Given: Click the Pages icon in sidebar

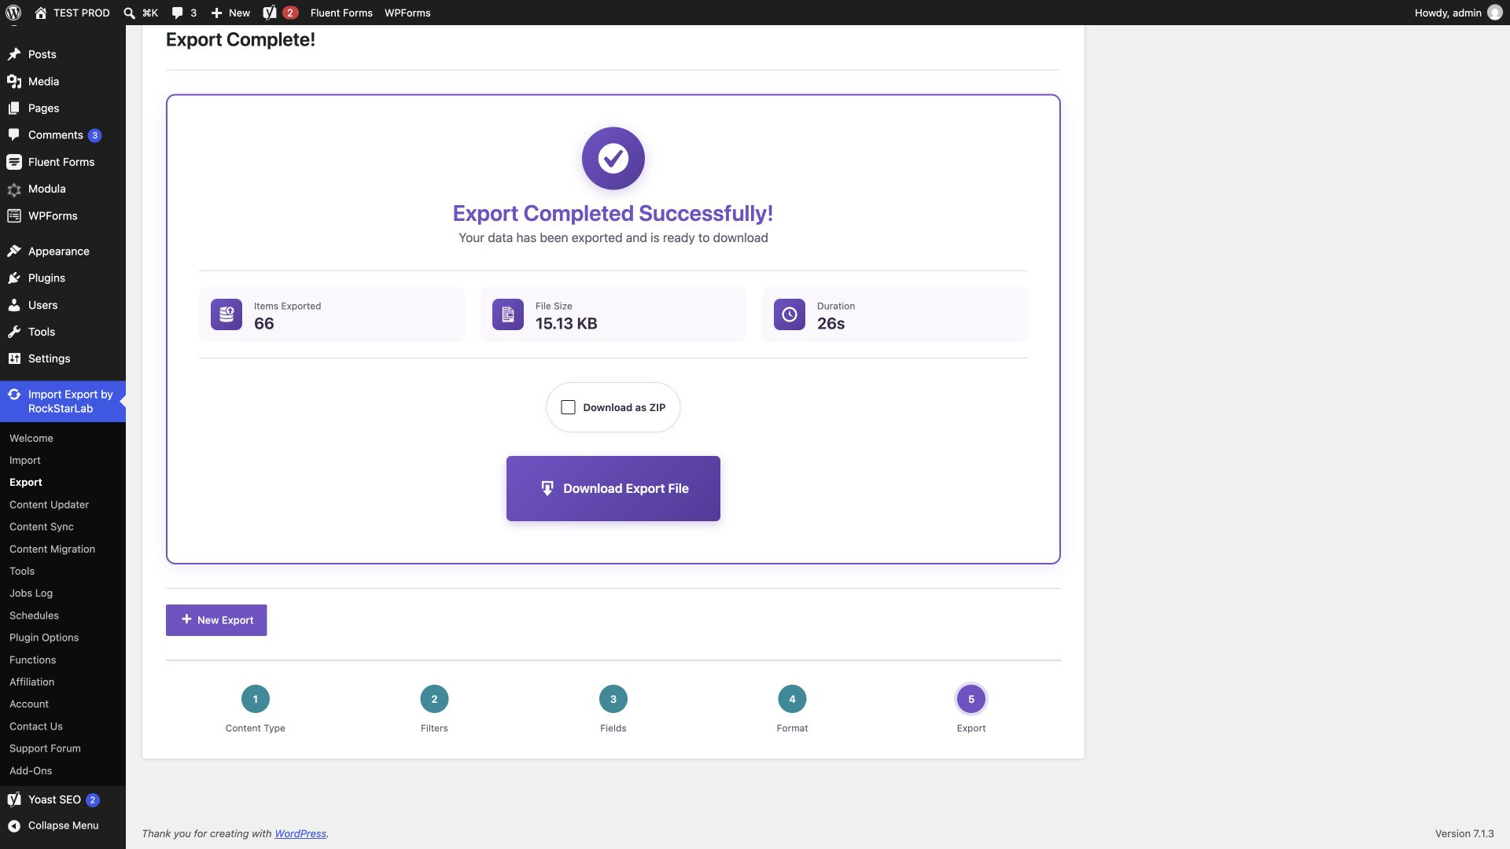Looking at the screenshot, I should [x=14, y=108].
